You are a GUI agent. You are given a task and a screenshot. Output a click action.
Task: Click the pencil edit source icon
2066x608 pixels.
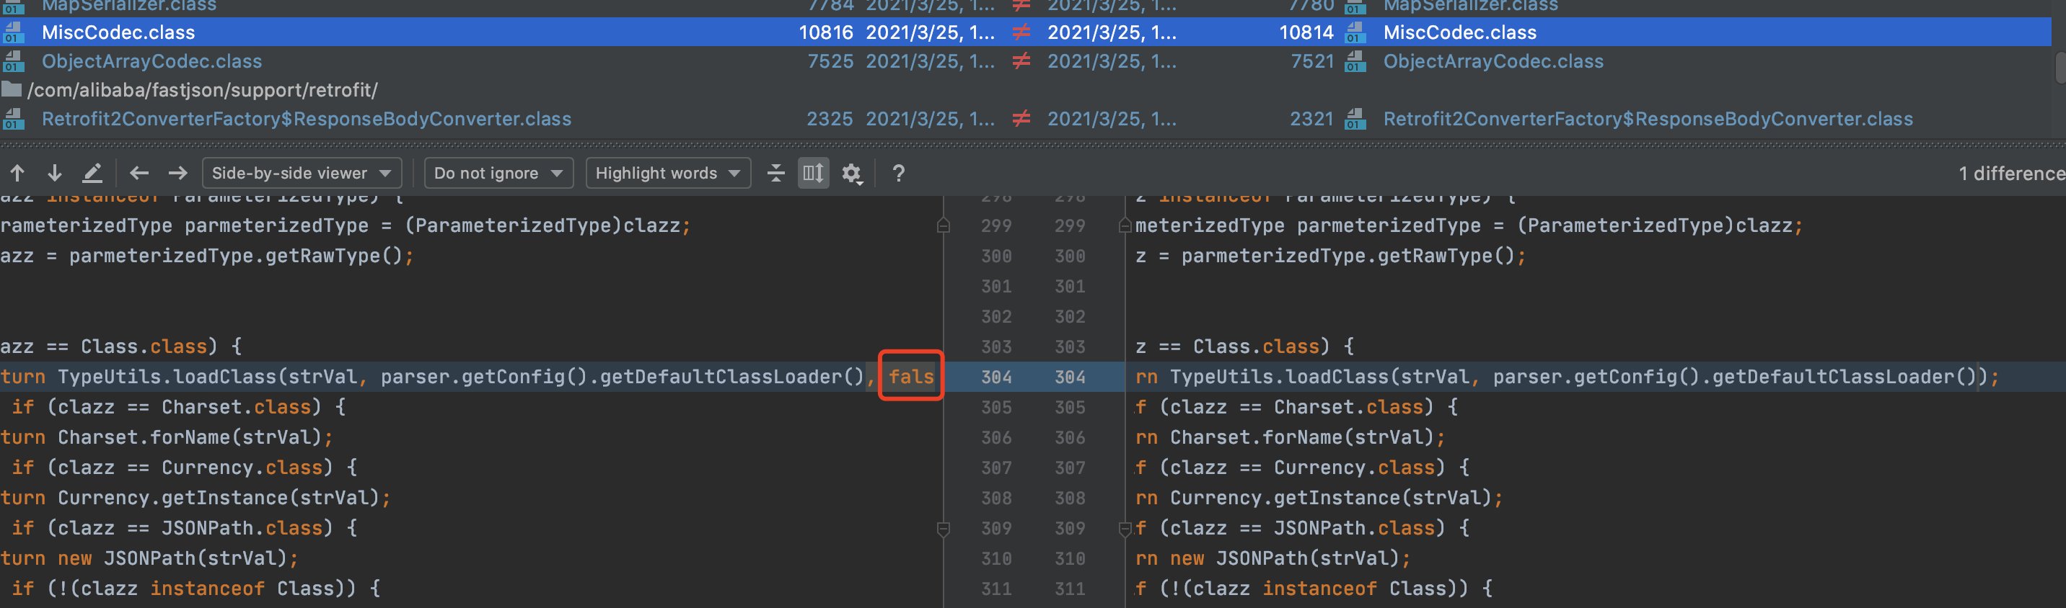[92, 173]
